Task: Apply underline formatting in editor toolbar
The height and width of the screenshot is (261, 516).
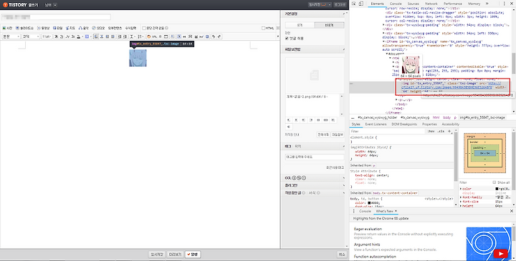Action: coord(62,36)
